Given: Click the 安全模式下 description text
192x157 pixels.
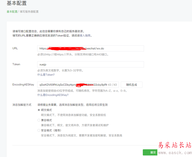Looking at the screenshot, I should tap(81, 135).
